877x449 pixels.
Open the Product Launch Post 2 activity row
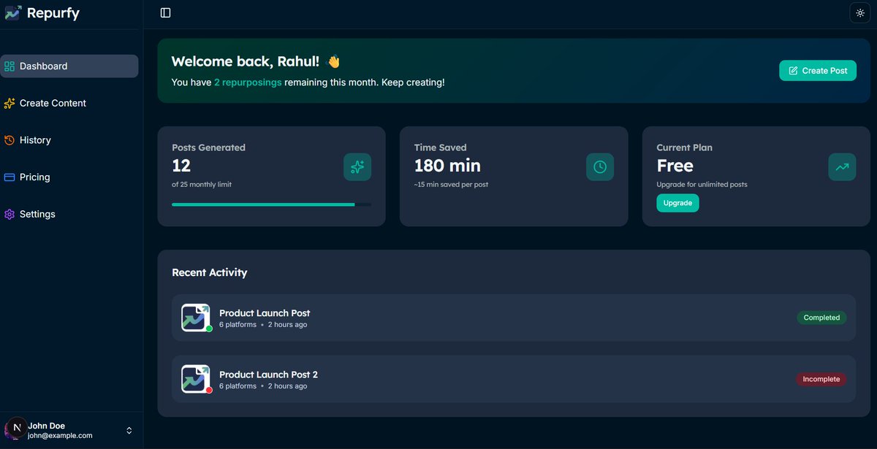pos(514,379)
